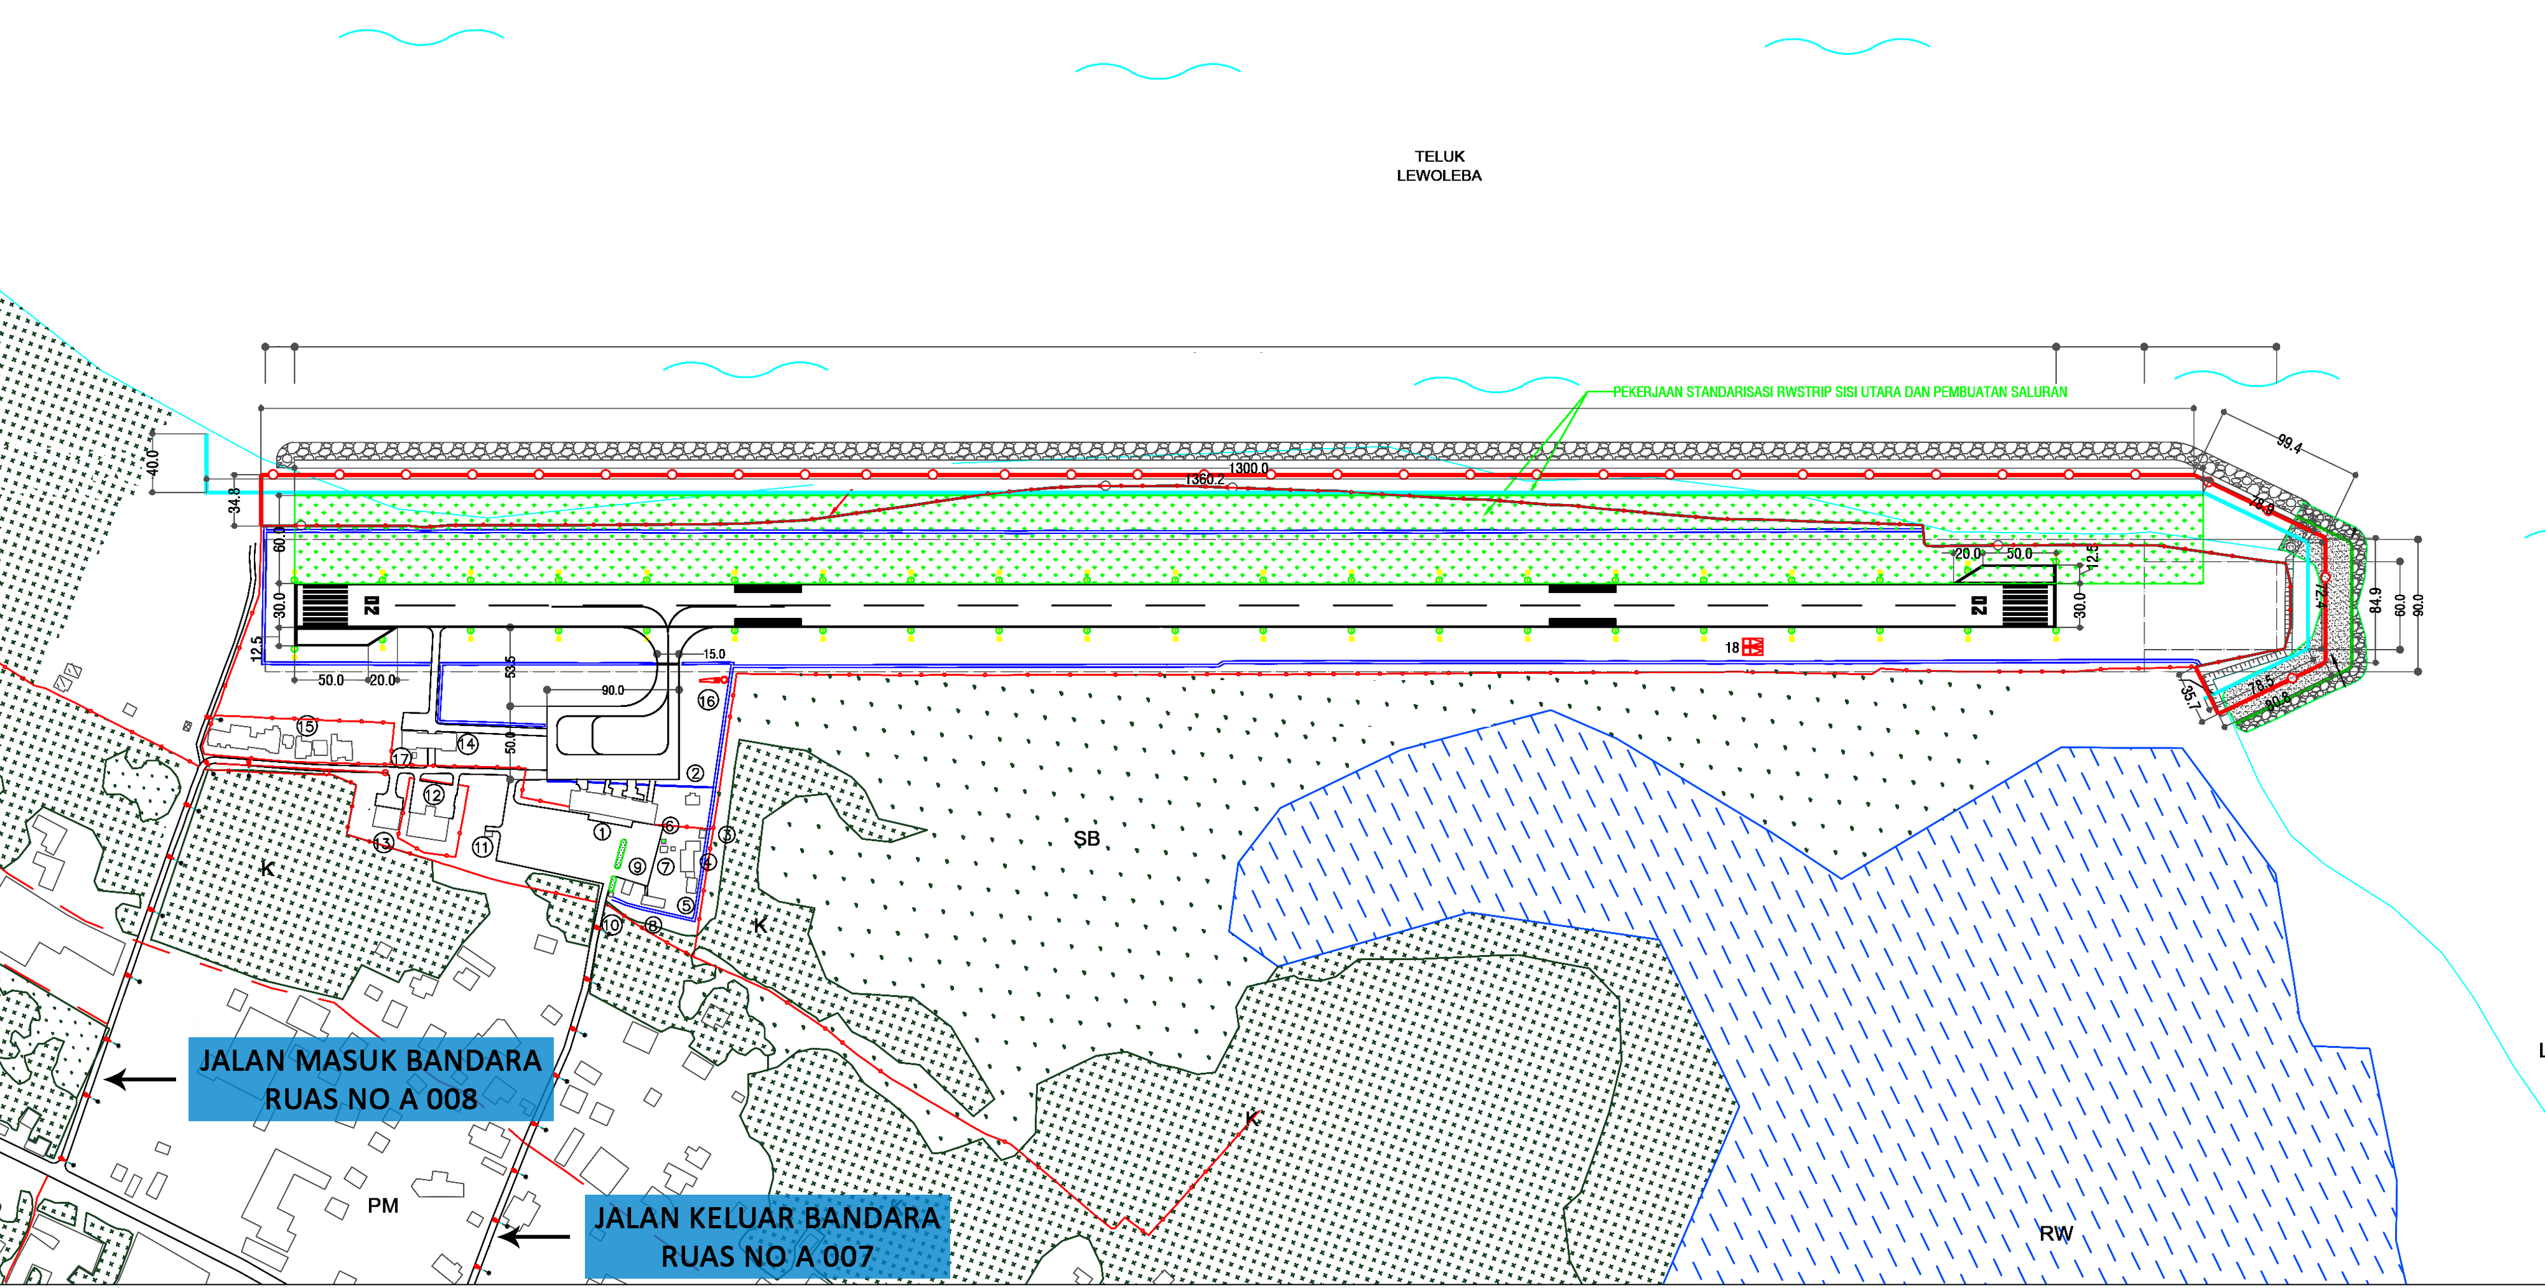2545x1288 pixels.
Task: Select circled facility marker 9
Action: 637,867
